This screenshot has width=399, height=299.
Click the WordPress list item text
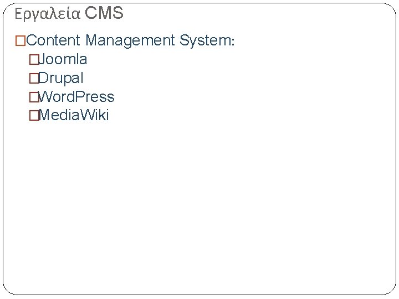[x=76, y=97]
